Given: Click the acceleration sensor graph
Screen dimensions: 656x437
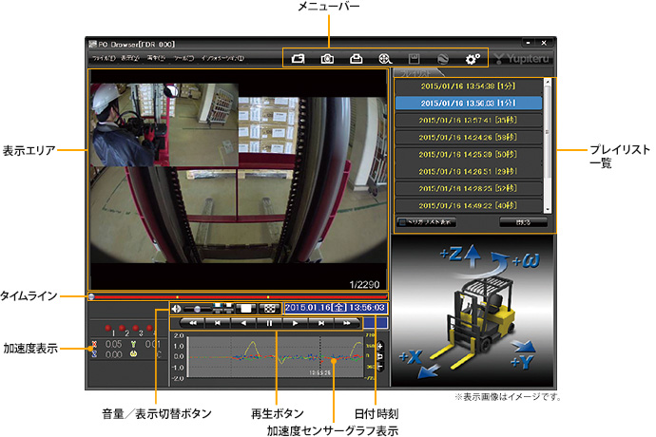Looking at the screenshot, I should tap(276, 356).
